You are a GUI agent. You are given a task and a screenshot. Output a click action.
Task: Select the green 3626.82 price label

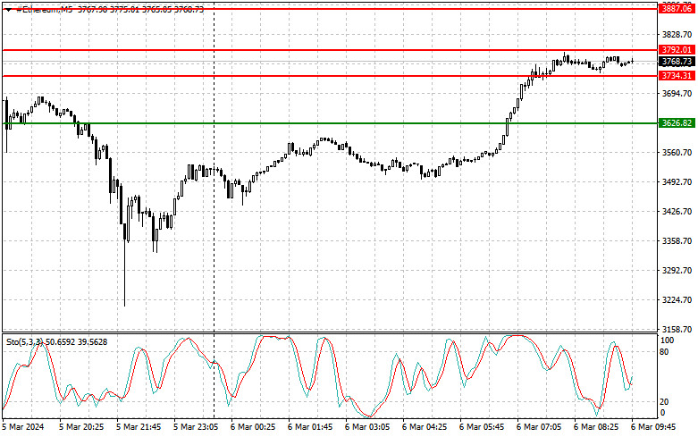[677, 122]
